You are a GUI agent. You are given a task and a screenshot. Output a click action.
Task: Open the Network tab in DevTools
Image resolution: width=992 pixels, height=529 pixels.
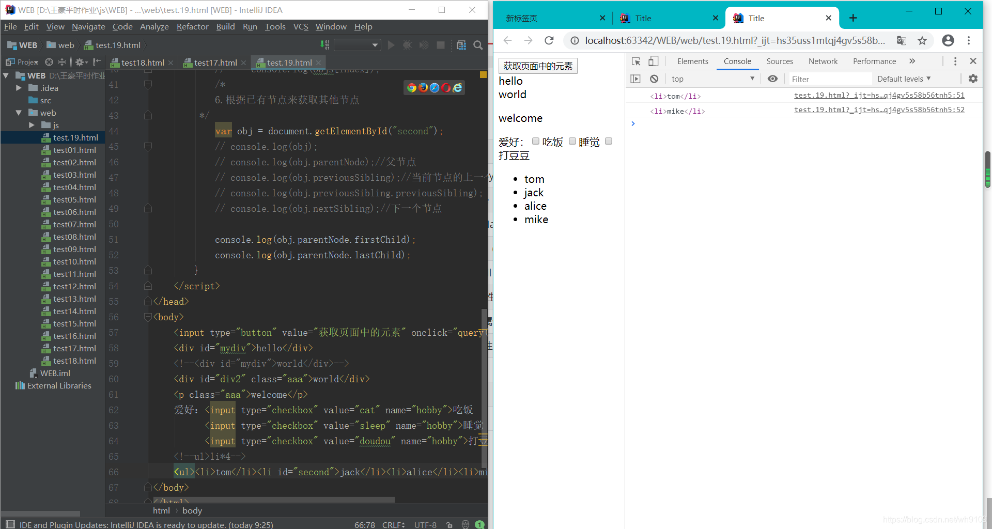(823, 61)
